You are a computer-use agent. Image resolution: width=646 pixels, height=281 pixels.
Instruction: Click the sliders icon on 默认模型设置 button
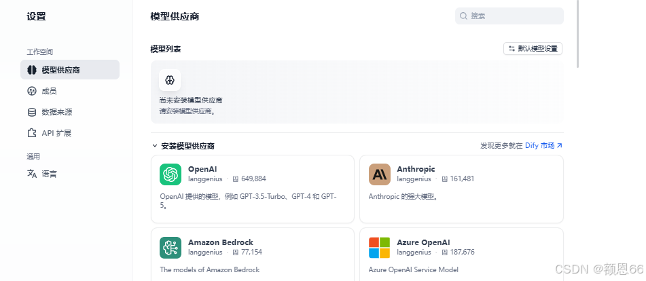coord(512,49)
